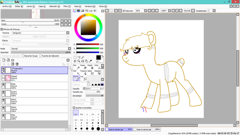Open the zoom percentage dropdown
The width and height of the screenshot is (240, 135).
click(x=145, y=11)
